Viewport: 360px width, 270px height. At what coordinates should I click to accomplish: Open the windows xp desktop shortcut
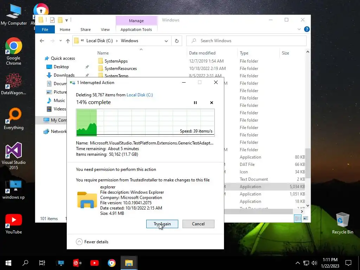14,189
